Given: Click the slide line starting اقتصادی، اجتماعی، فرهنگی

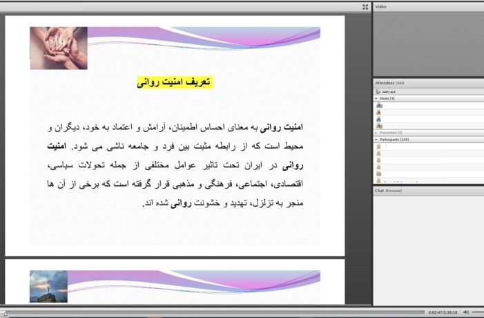Looking at the screenshot, I should (x=175, y=184).
